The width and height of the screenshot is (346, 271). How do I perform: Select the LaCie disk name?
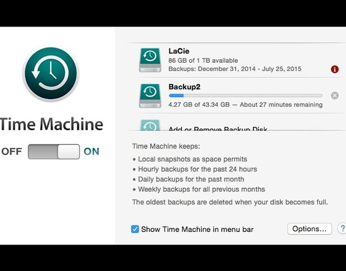tap(179, 51)
